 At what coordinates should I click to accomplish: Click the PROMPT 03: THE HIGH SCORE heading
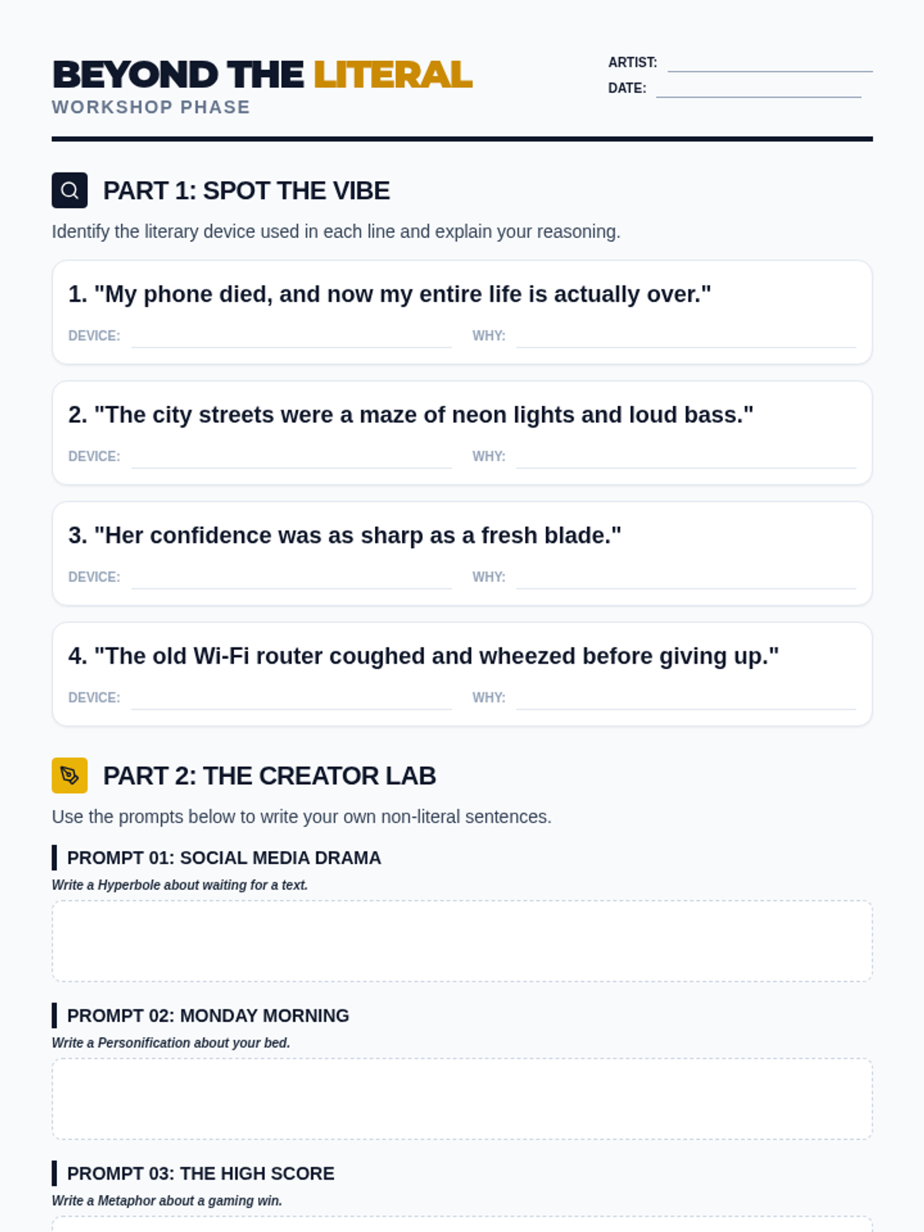point(200,1173)
